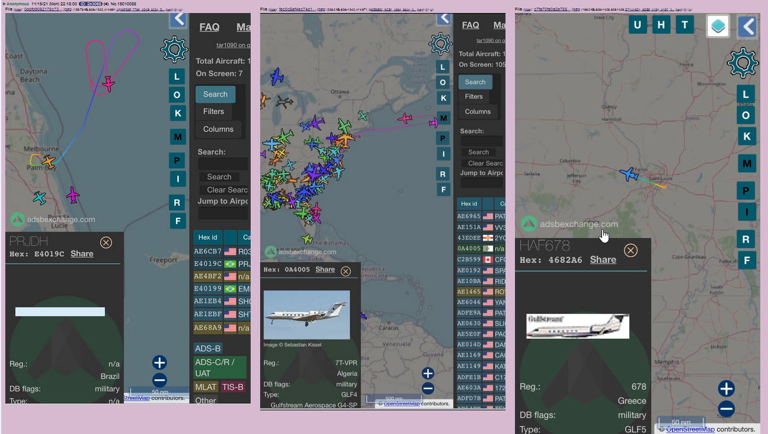768x434 pixels.
Task: Toggle U military filter in right screenshot
Action: coord(638,25)
